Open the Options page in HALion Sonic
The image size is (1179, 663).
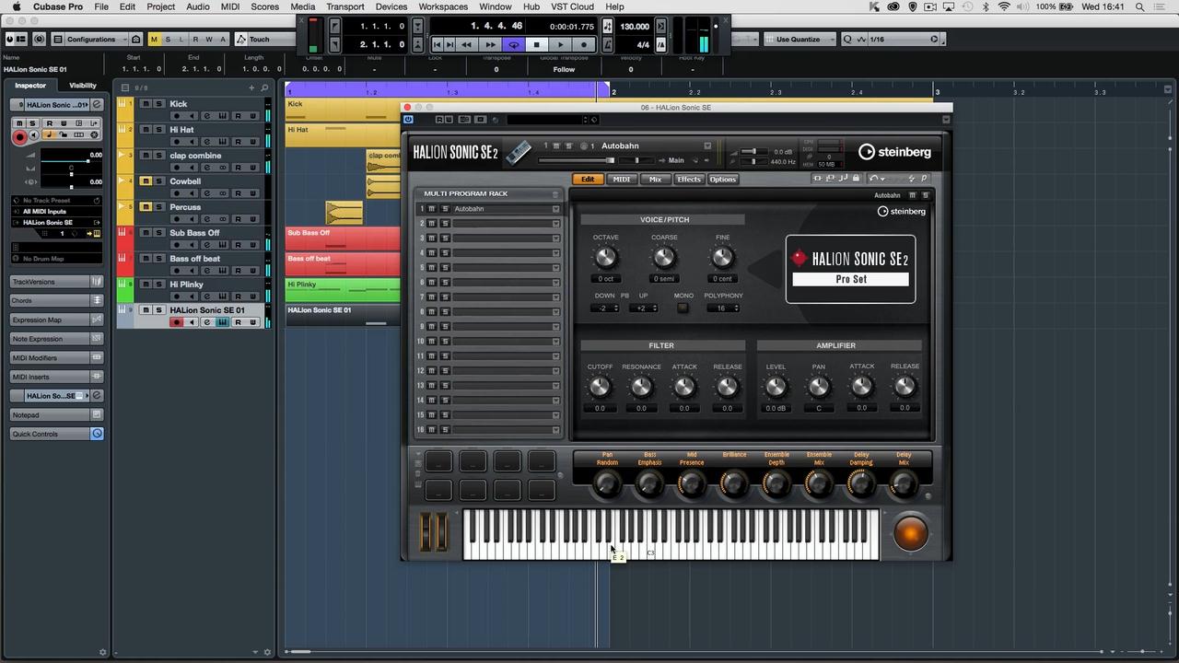(x=723, y=179)
